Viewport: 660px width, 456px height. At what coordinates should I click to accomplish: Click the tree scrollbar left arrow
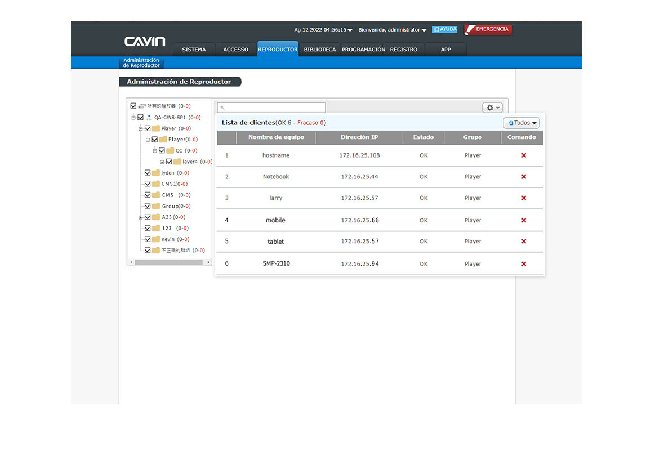click(131, 262)
